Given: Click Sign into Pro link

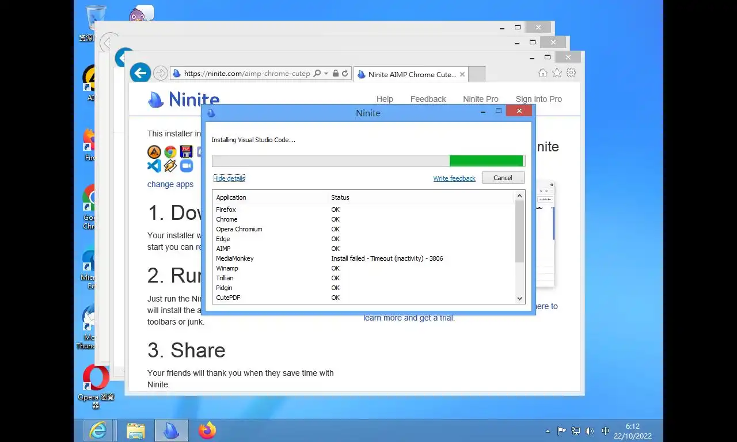Looking at the screenshot, I should tap(539, 99).
